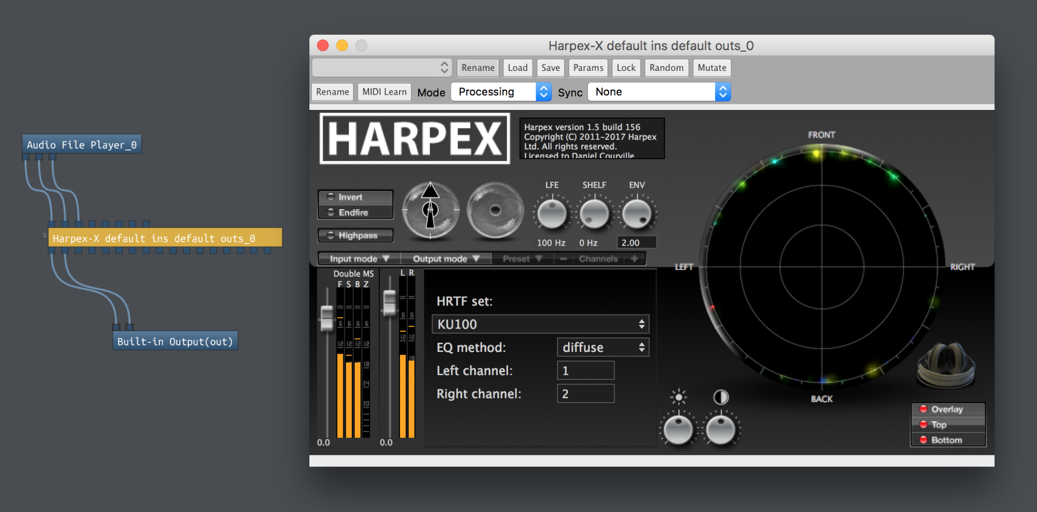Click the LFE knob
Viewport: 1037px width, 512px height.
(551, 214)
